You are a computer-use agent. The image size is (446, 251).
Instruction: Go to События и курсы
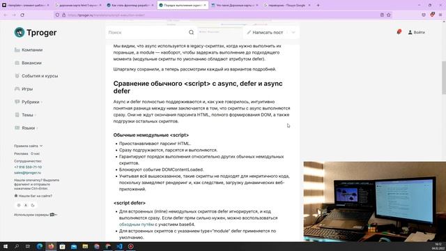[36, 76]
